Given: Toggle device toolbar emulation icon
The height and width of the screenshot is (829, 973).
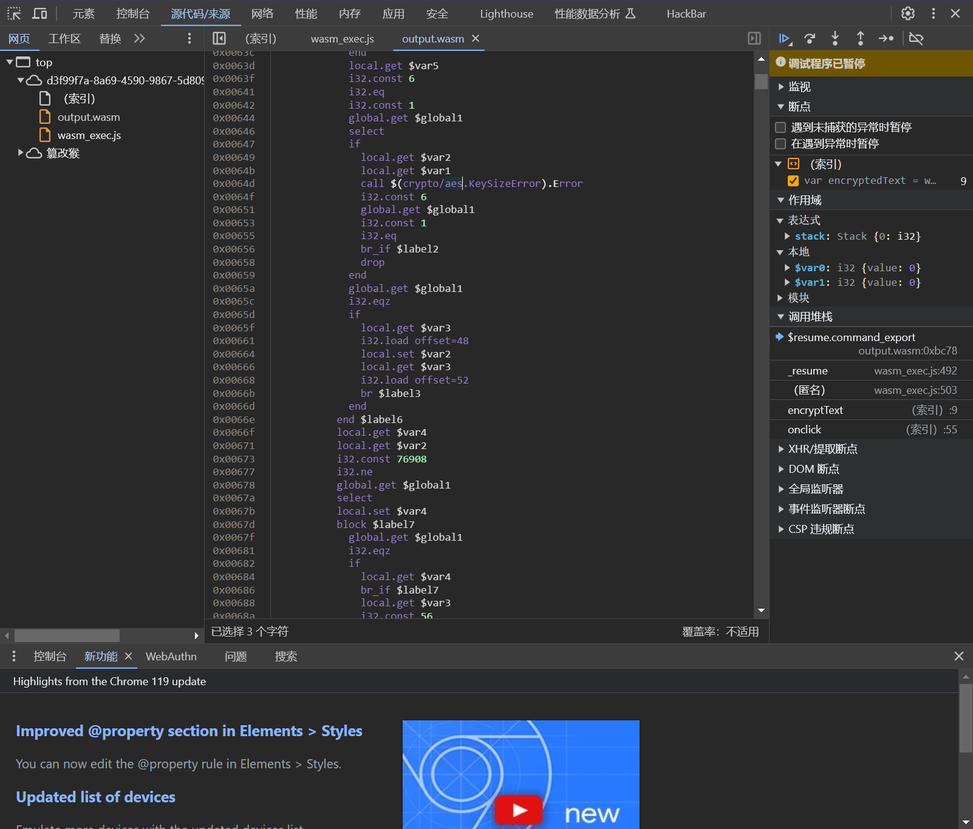Looking at the screenshot, I should click(40, 13).
